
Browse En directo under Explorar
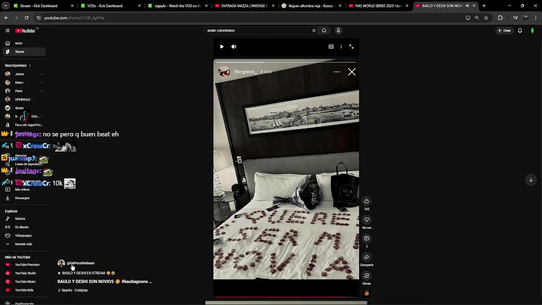tap(24, 227)
